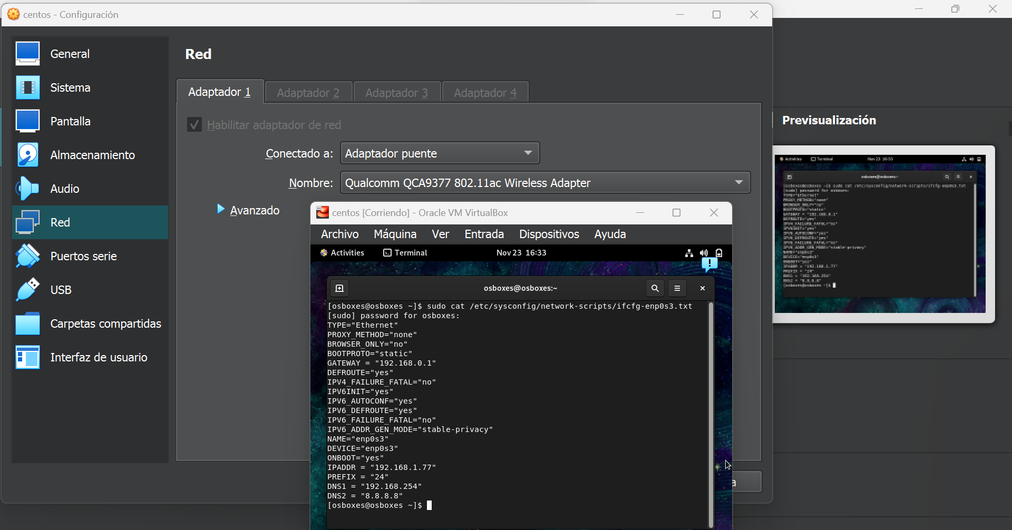Open the Interfaz de usuario icon
This screenshot has height=530, width=1012.
point(27,357)
